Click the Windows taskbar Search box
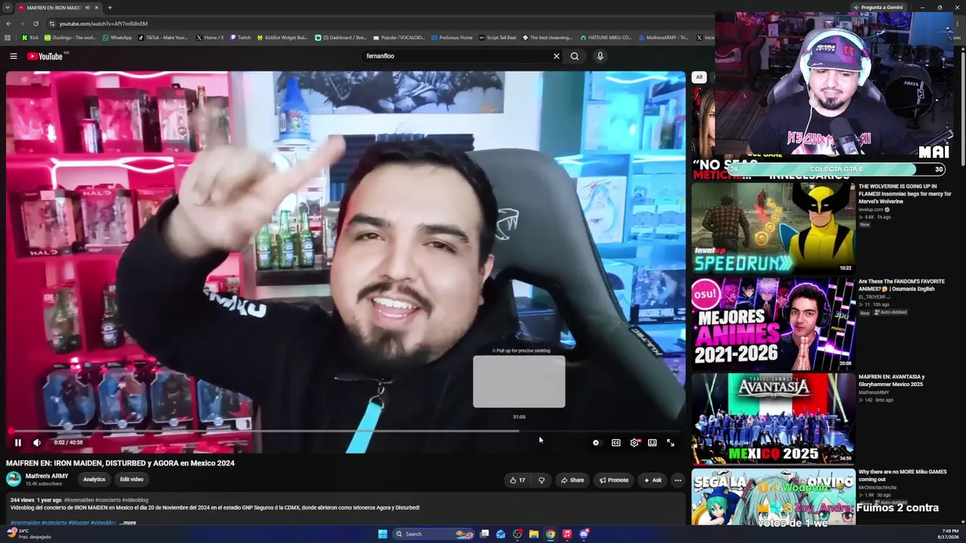 pos(435,534)
